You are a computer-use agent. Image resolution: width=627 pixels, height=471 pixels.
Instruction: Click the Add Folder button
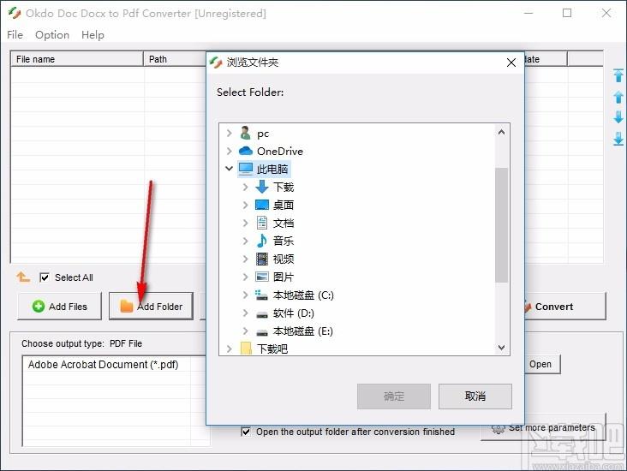[x=151, y=307]
